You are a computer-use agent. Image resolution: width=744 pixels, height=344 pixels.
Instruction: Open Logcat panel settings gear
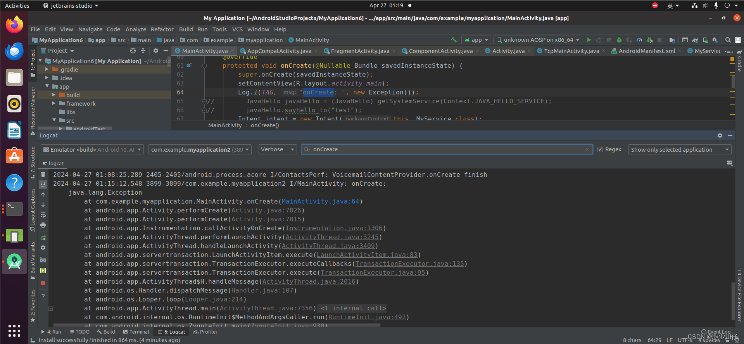pos(720,135)
